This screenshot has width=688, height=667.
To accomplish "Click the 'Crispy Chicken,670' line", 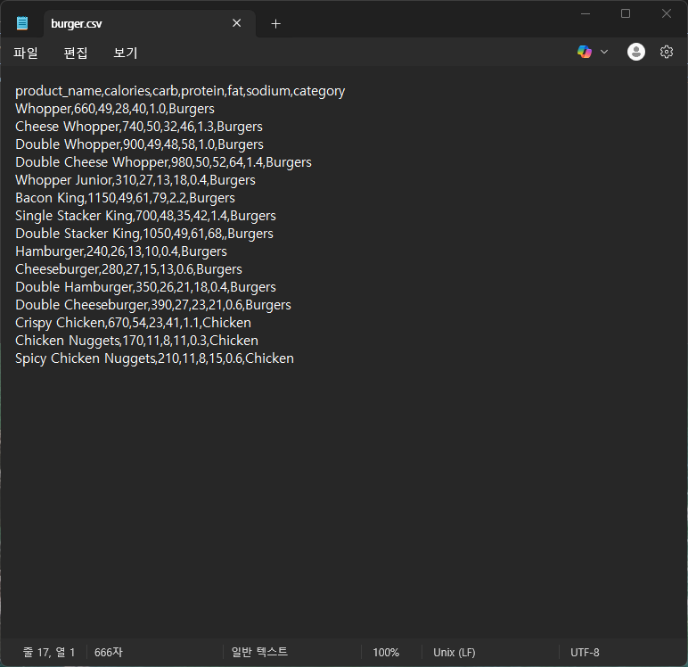I will tap(133, 323).
